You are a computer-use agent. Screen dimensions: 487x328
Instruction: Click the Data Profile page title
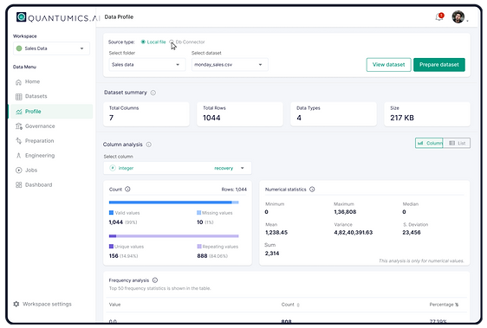[x=119, y=16]
